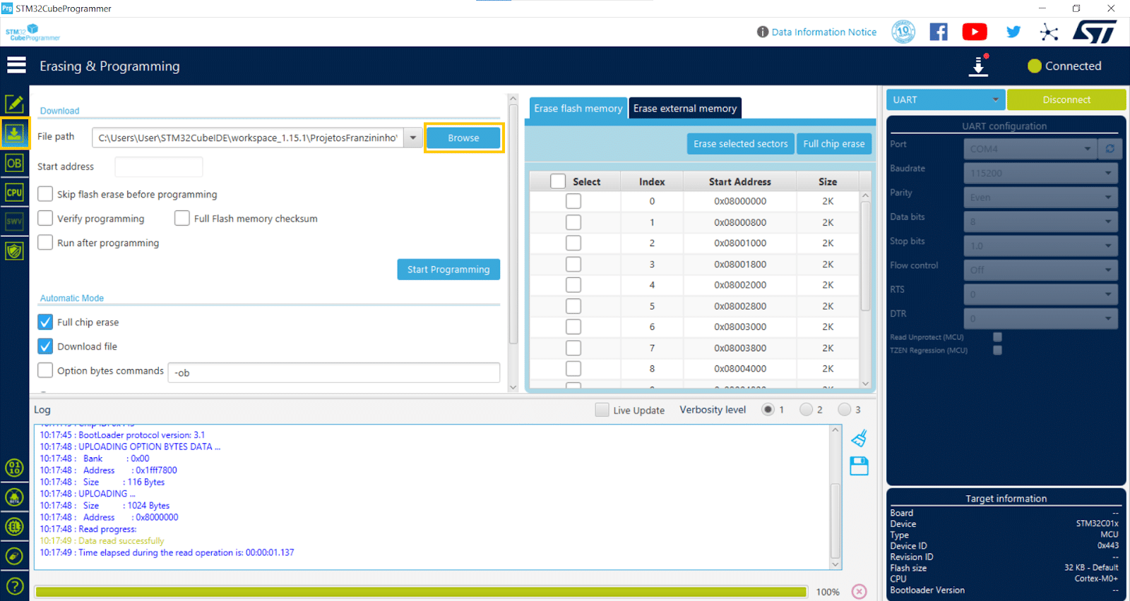Open the help question mark icon

click(x=14, y=586)
